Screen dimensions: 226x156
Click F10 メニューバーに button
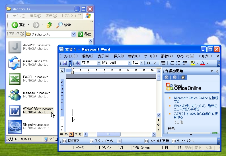pyautogui.click(x=184, y=141)
